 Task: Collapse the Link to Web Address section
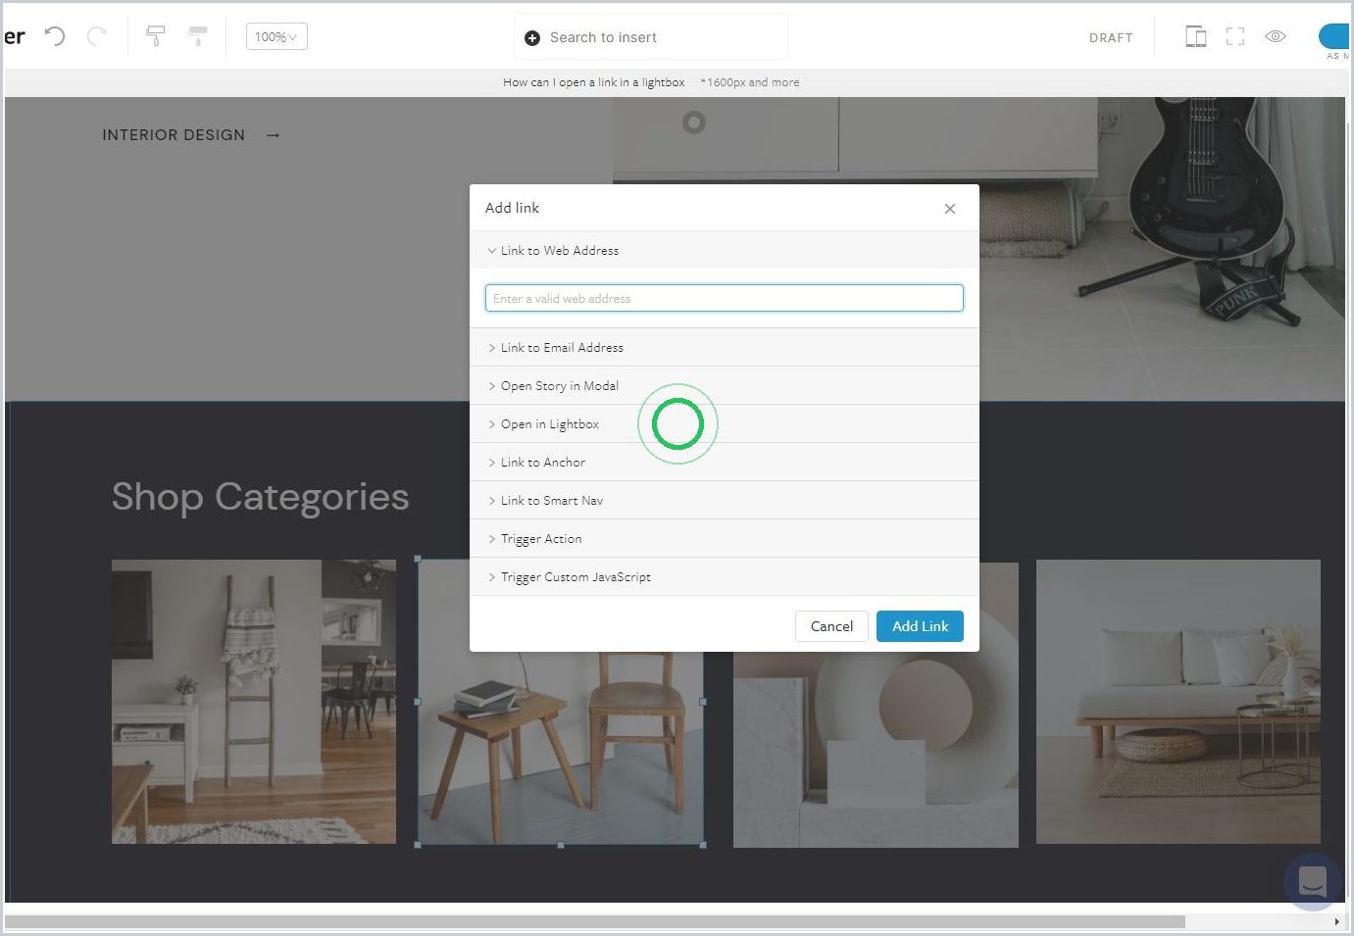(725, 250)
